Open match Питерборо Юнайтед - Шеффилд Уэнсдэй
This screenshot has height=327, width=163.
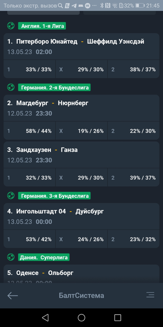point(81,46)
